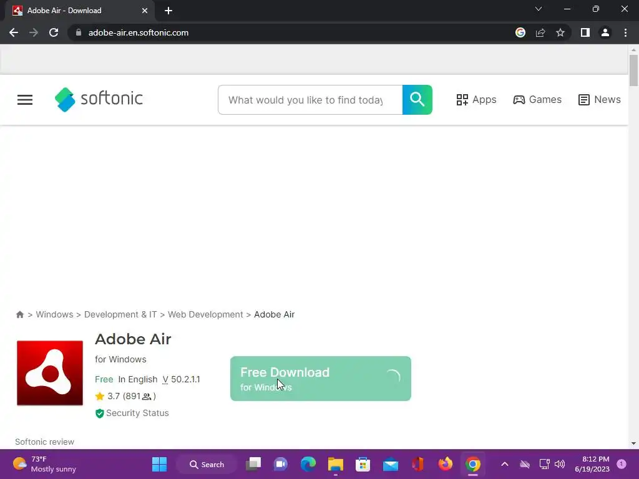Go back with the browser back arrow
The width and height of the screenshot is (639, 479).
14,32
